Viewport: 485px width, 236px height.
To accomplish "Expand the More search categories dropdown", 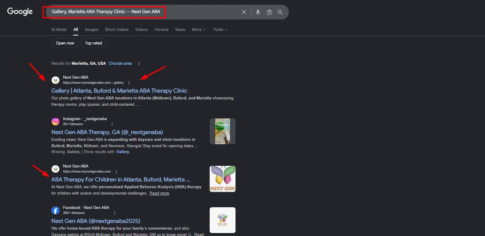I will 198,30.
